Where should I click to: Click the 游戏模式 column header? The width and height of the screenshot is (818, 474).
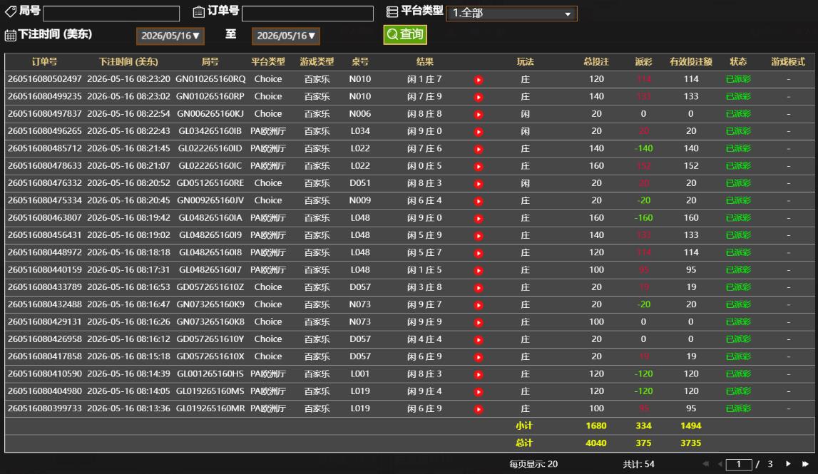[788, 61]
